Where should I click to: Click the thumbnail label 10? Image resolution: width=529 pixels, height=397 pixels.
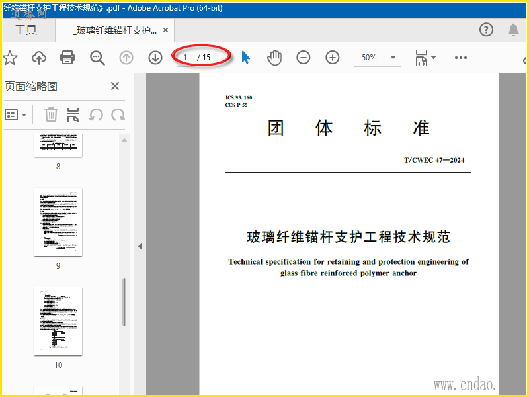[x=58, y=365]
